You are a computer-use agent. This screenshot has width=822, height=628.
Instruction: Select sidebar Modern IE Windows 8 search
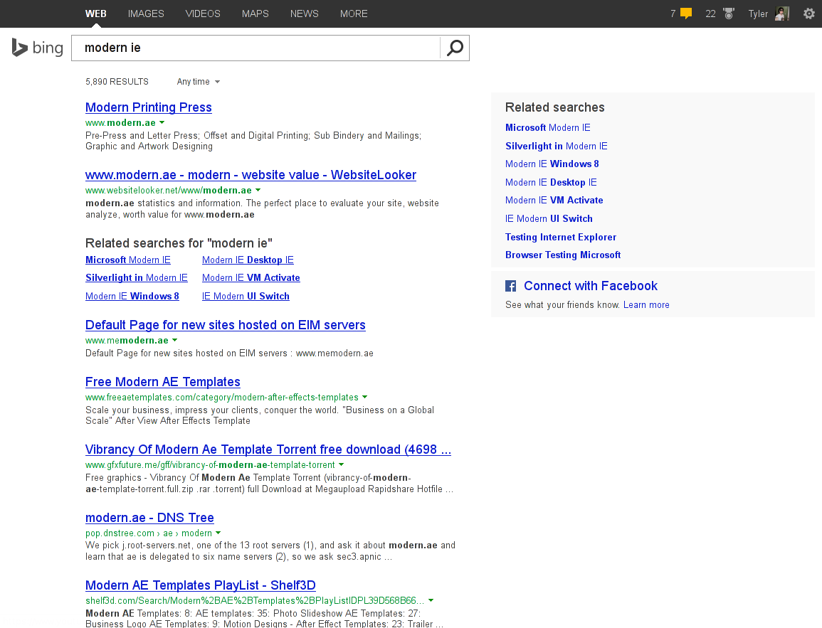pos(552,164)
